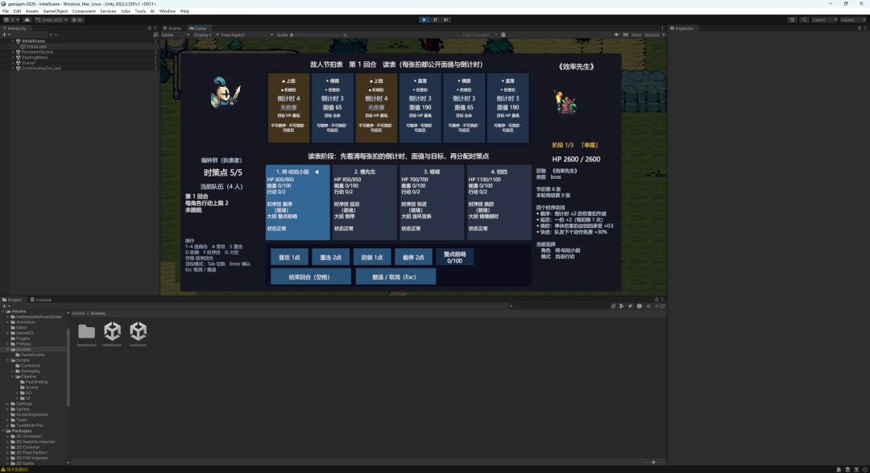Viewport: 870px width, 473px height.
Task: Click the global search magnifier icon
Action: [x=804, y=19]
